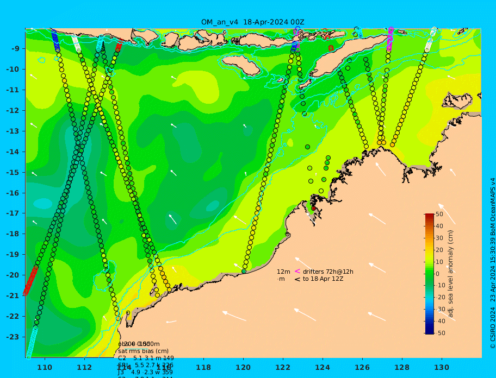
Task: Click the longitude axis label '126'
Action: 362,367
